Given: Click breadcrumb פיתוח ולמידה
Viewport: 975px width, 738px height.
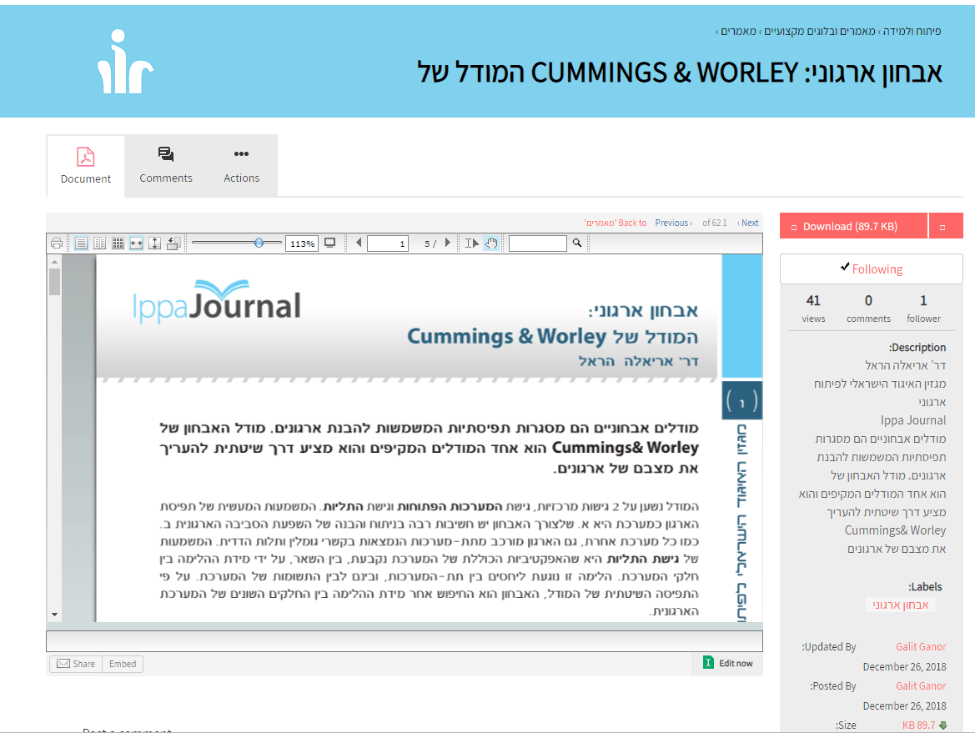Looking at the screenshot, I should coord(912,31).
